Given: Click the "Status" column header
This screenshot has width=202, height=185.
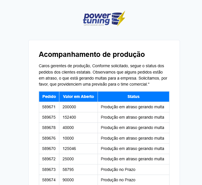Looking at the screenshot, I should coord(133,97).
